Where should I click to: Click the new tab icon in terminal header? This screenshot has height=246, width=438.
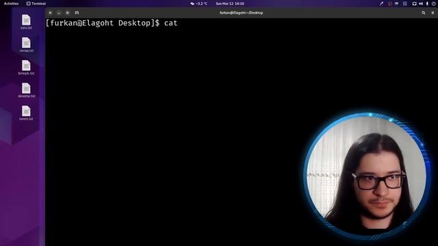pyautogui.click(x=77, y=13)
